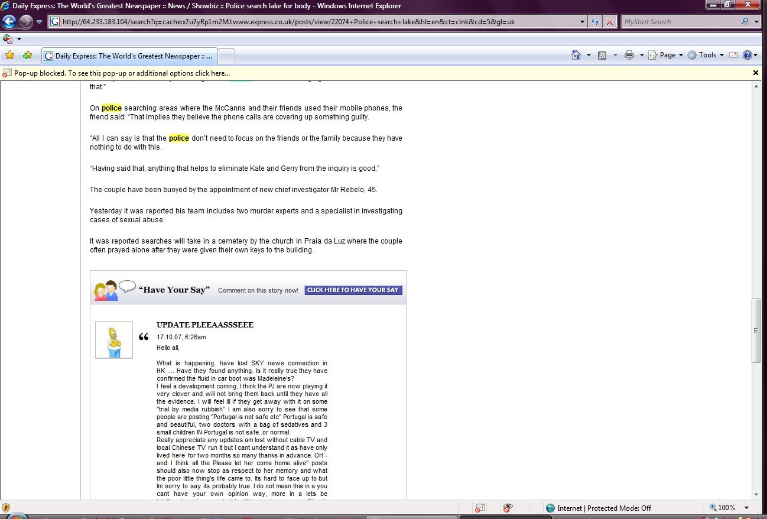Expand the zoom level 100% dropdown

pos(747,508)
